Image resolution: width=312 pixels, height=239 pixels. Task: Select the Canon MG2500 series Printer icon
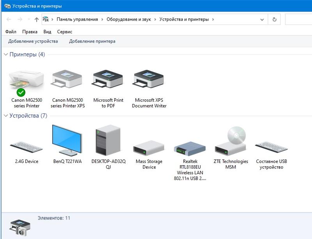click(27, 80)
